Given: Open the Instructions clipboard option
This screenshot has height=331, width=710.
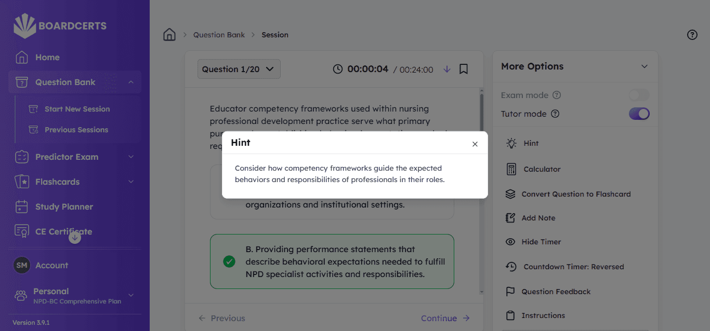Looking at the screenshot, I should (543, 315).
